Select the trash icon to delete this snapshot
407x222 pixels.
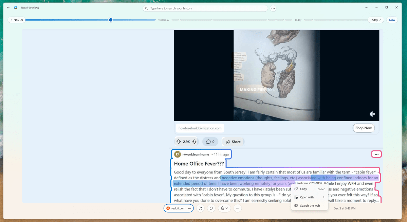(x=222, y=208)
